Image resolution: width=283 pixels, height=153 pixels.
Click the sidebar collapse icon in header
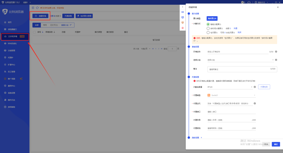coord(33,8)
